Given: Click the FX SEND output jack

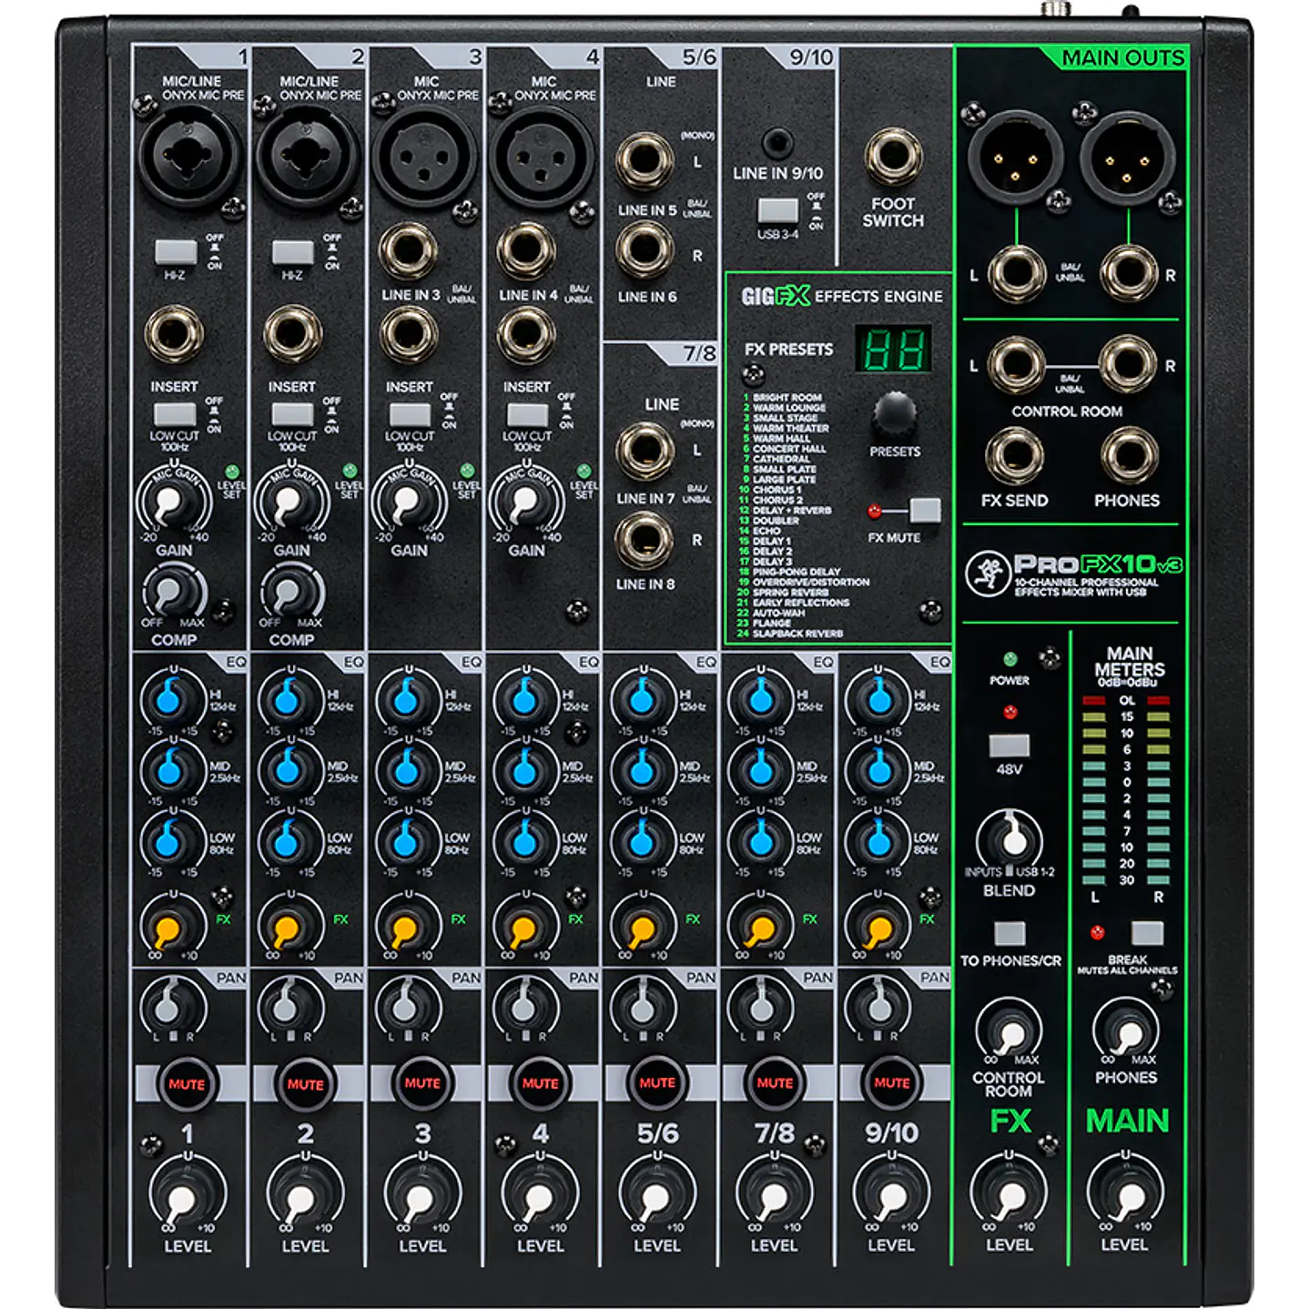Looking at the screenshot, I should [1015, 455].
